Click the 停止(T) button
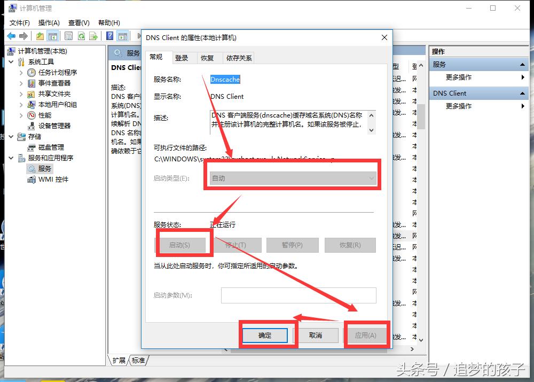The width and height of the screenshot is (534, 382). pyautogui.click(x=235, y=245)
